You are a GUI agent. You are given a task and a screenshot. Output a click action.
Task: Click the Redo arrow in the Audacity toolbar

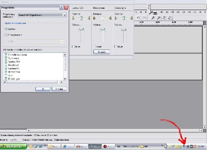point(144,18)
